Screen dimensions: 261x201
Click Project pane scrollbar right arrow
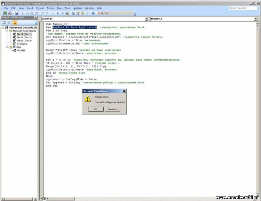[x=35, y=199]
